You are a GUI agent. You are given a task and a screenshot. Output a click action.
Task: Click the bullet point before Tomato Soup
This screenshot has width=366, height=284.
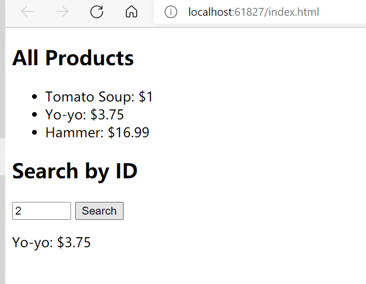pyautogui.click(x=35, y=97)
